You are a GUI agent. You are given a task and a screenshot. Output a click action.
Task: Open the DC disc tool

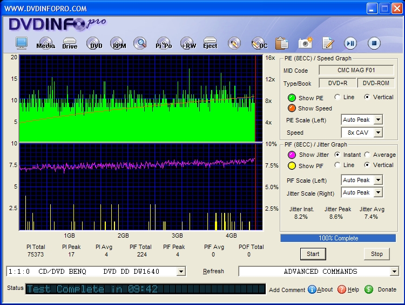[x=259, y=43]
